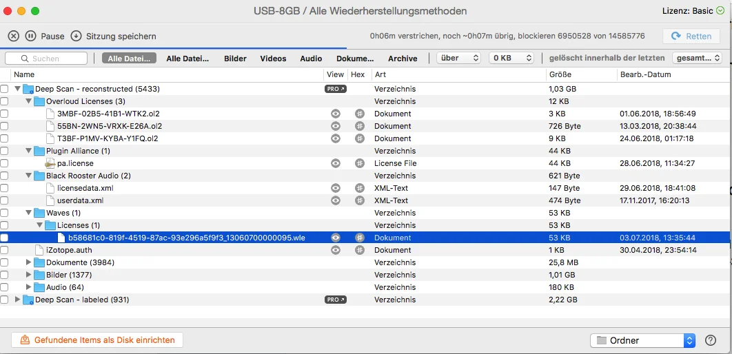This screenshot has width=732, height=354.
Task: Open the über size comparison dropdown
Action: pyautogui.click(x=458, y=59)
